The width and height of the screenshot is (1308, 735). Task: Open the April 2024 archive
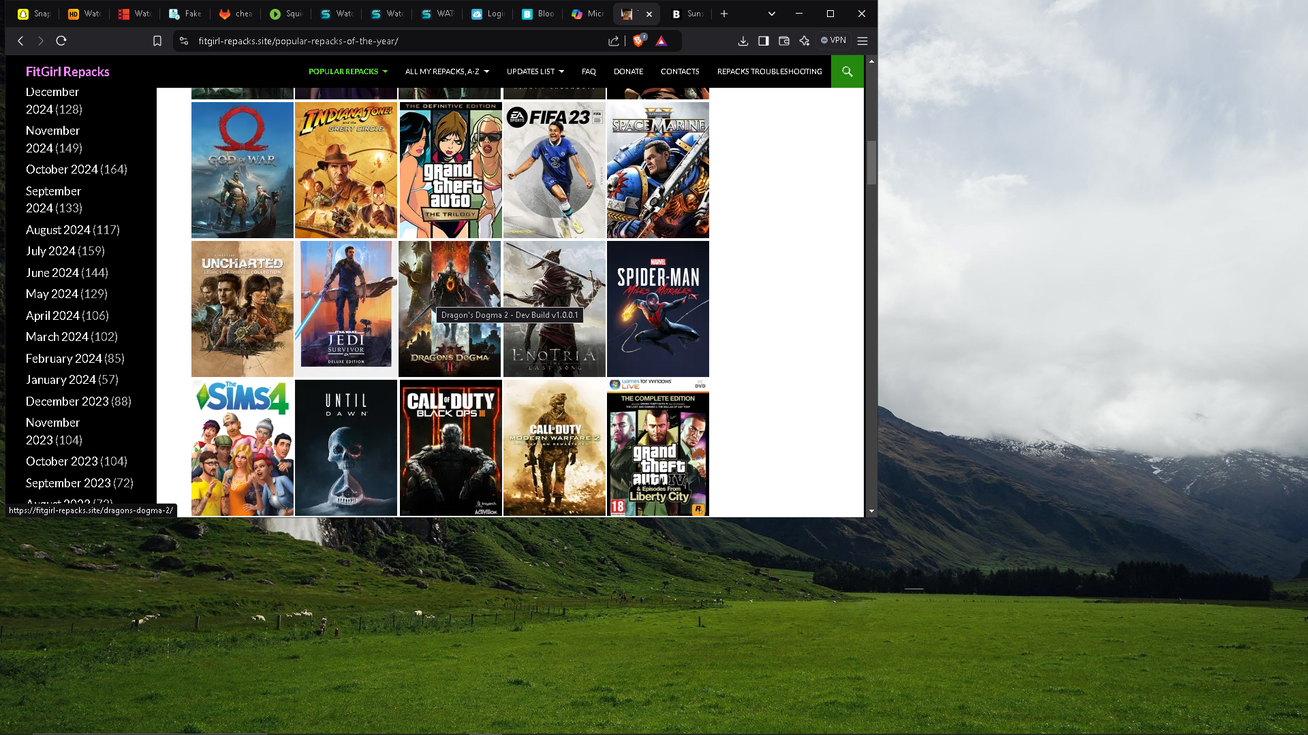pos(52,316)
